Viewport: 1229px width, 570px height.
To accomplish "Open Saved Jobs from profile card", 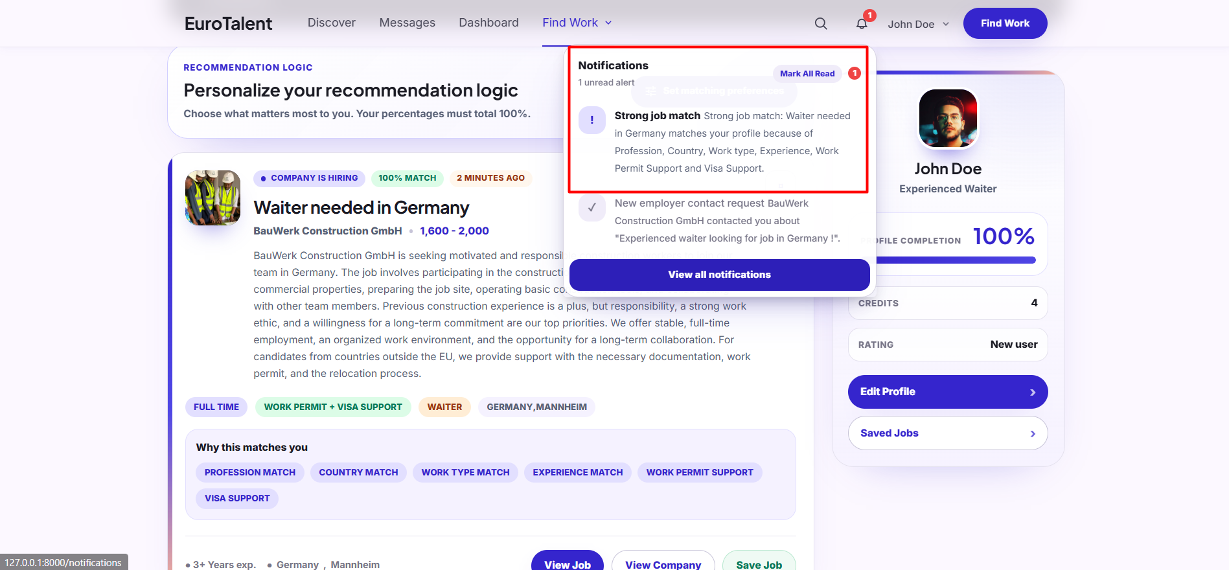I will pyautogui.click(x=948, y=433).
